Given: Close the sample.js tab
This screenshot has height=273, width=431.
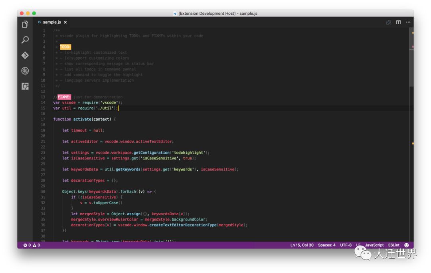Looking at the screenshot, I should (x=65, y=22).
